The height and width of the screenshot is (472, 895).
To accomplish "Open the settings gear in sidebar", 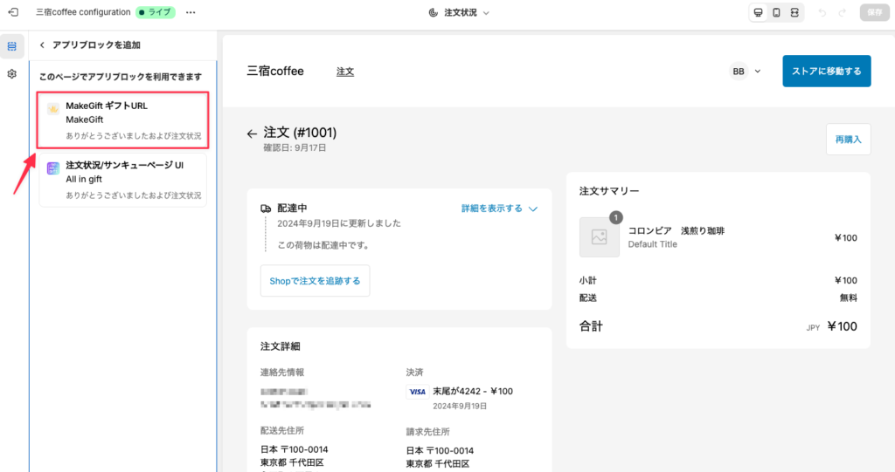I will click(x=12, y=74).
